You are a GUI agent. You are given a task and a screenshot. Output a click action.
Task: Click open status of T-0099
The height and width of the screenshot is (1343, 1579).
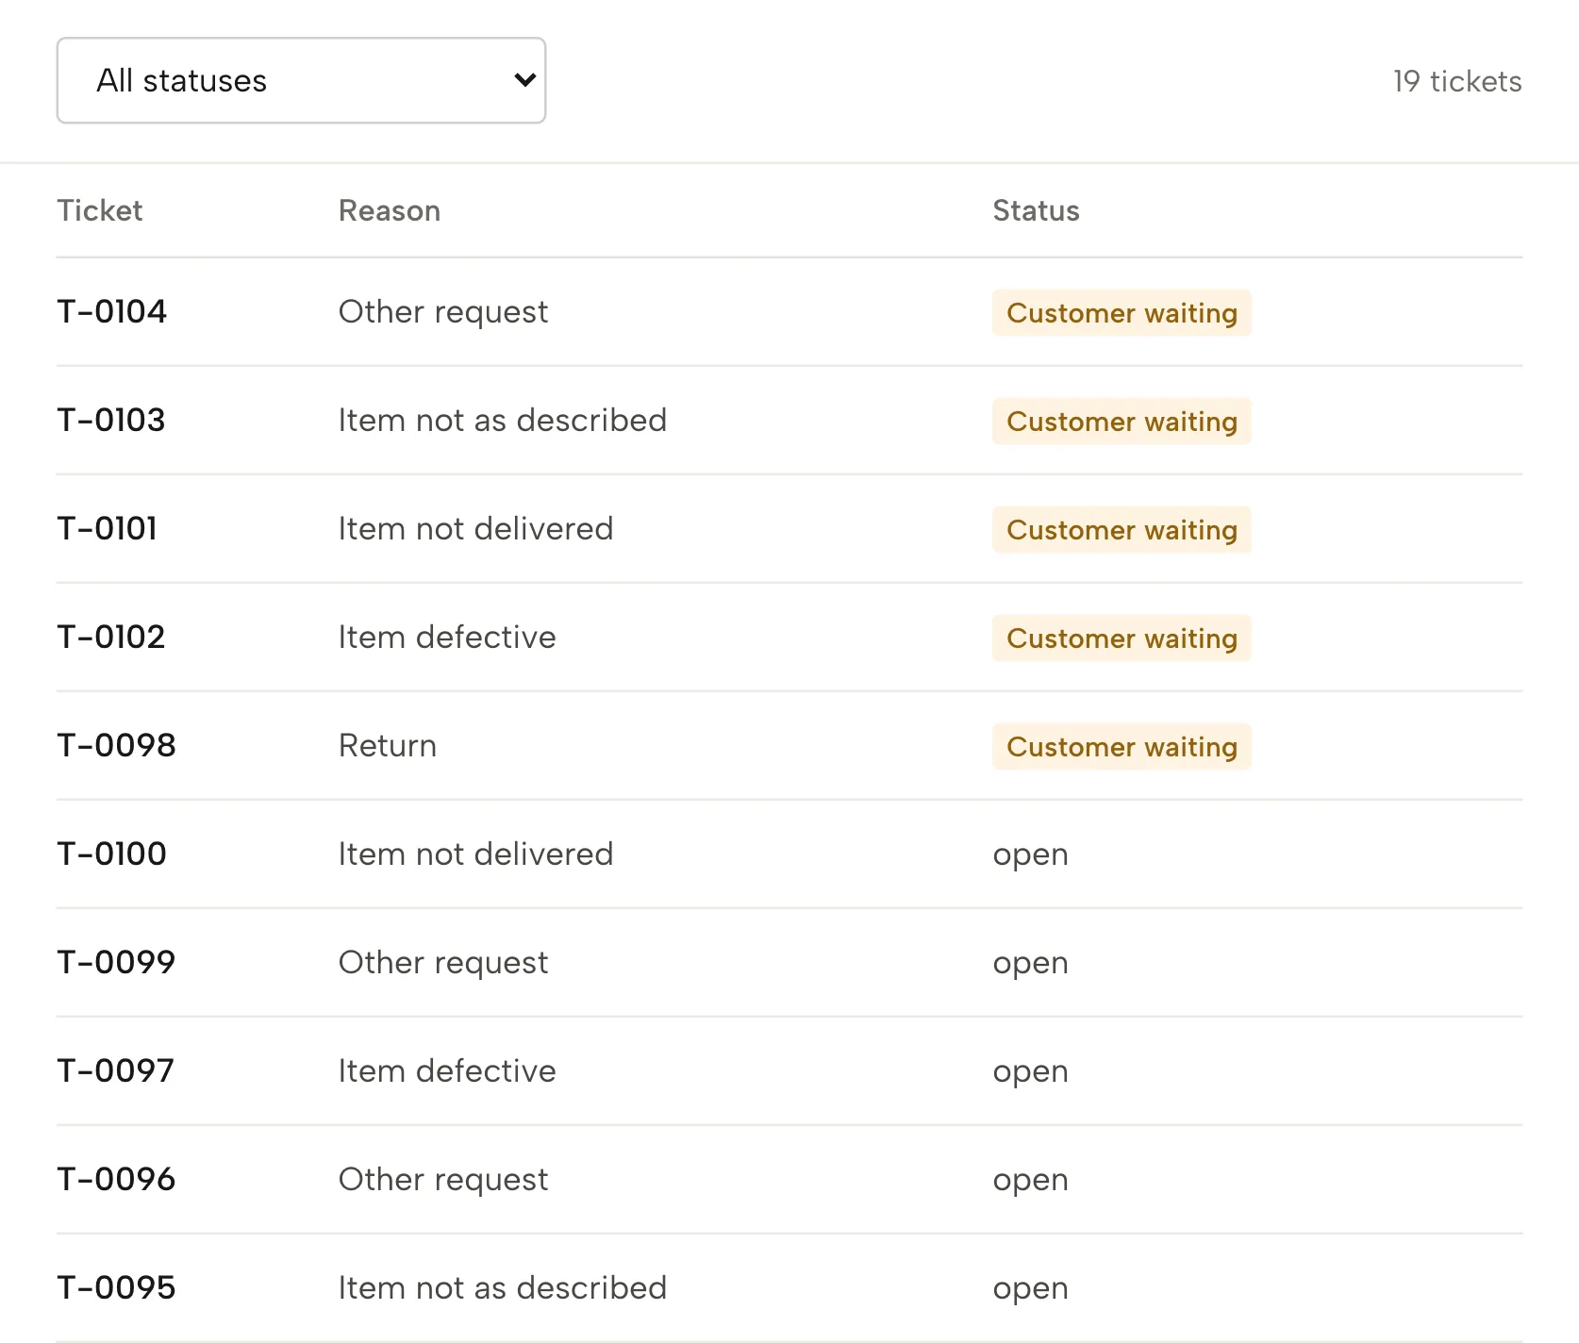coord(1030,963)
